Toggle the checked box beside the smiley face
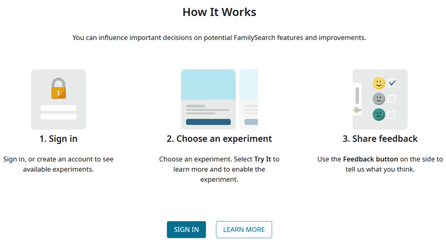Image resolution: width=446 pixels, height=243 pixels. [x=392, y=83]
